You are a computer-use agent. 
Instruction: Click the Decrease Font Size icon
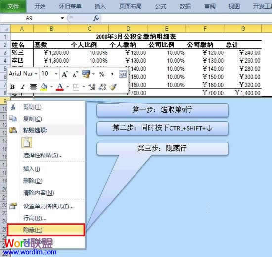(75, 74)
